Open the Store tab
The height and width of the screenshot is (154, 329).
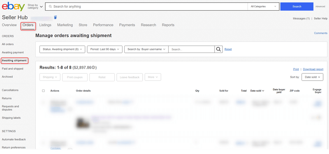tap(83, 25)
